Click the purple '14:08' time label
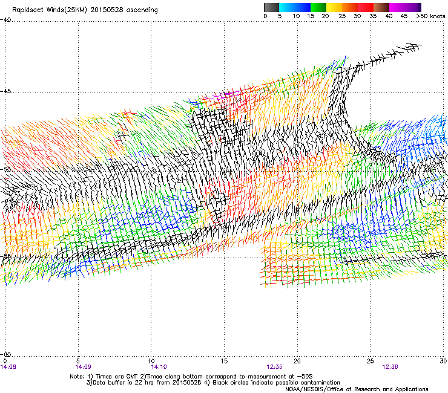Viewport: 448px width, 393px height. tap(8, 367)
